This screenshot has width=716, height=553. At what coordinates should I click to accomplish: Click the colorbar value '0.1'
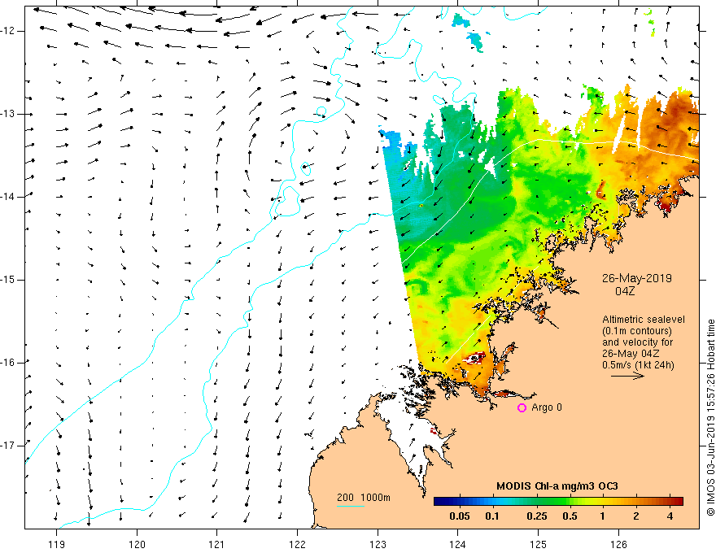[492, 516]
